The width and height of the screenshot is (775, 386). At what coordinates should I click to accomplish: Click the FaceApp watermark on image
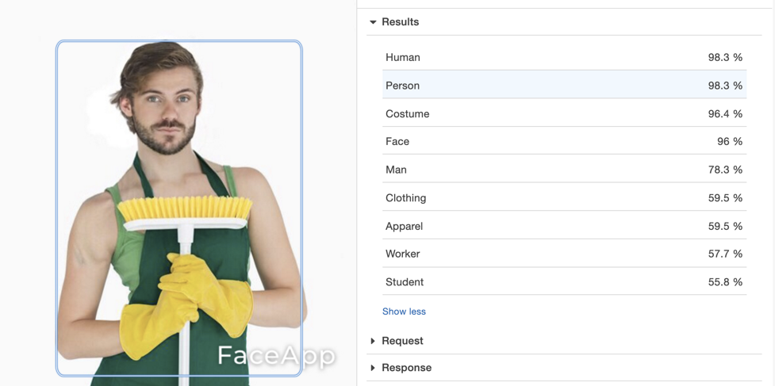pos(276,356)
